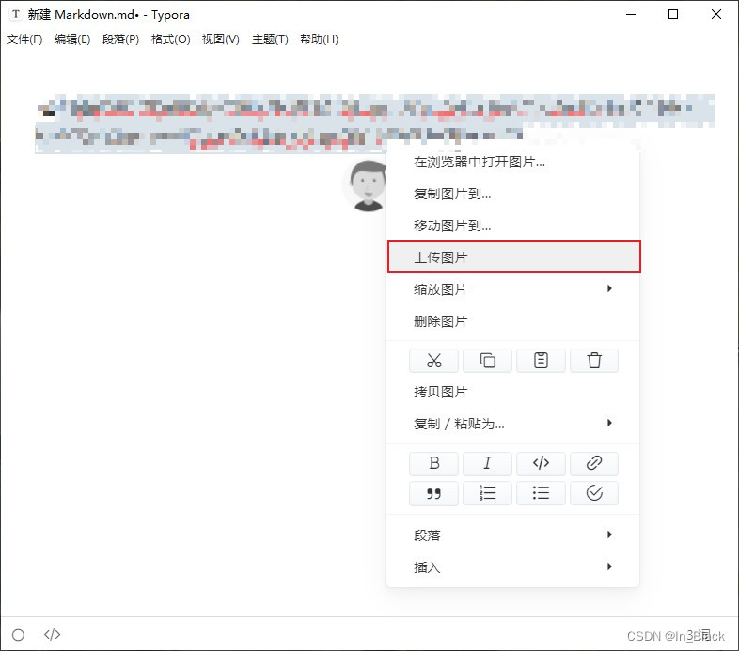
Task: Insert unordered list icon
Action: [x=541, y=493]
